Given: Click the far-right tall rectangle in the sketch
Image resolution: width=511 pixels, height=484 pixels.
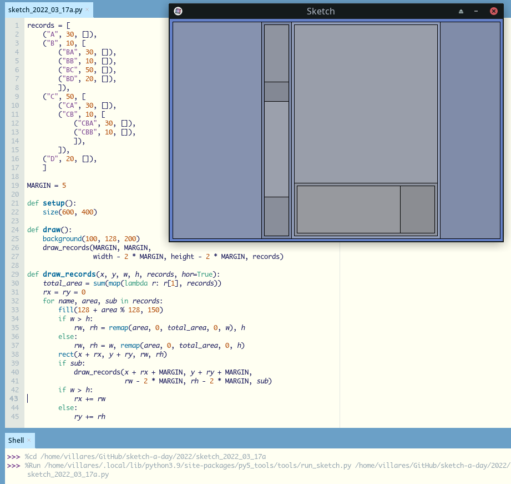Looking at the screenshot, I should coord(470,130).
